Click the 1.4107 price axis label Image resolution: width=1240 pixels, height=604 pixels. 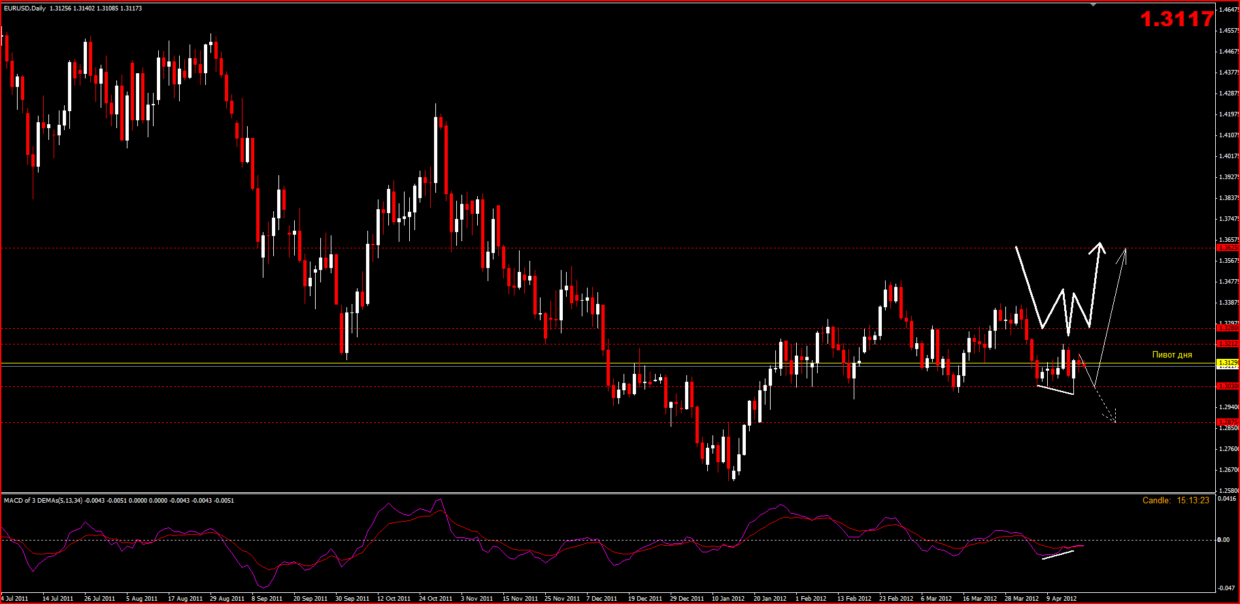point(1229,135)
